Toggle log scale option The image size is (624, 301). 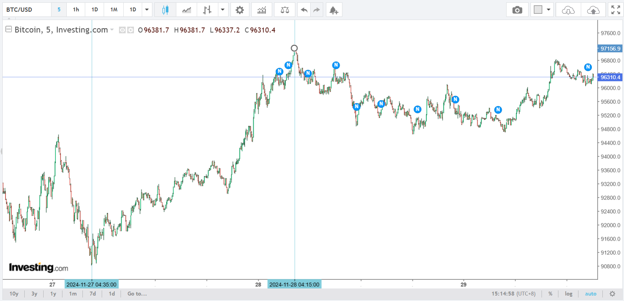(x=568, y=294)
